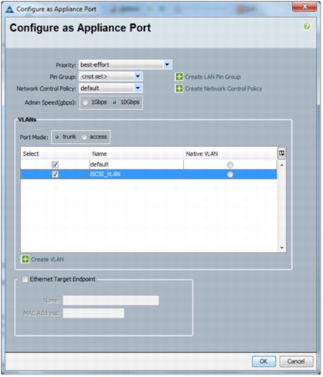Viewport: 323px width, 377px height.
Task: Click the green help question mark icon
Action: click(x=306, y=26)
